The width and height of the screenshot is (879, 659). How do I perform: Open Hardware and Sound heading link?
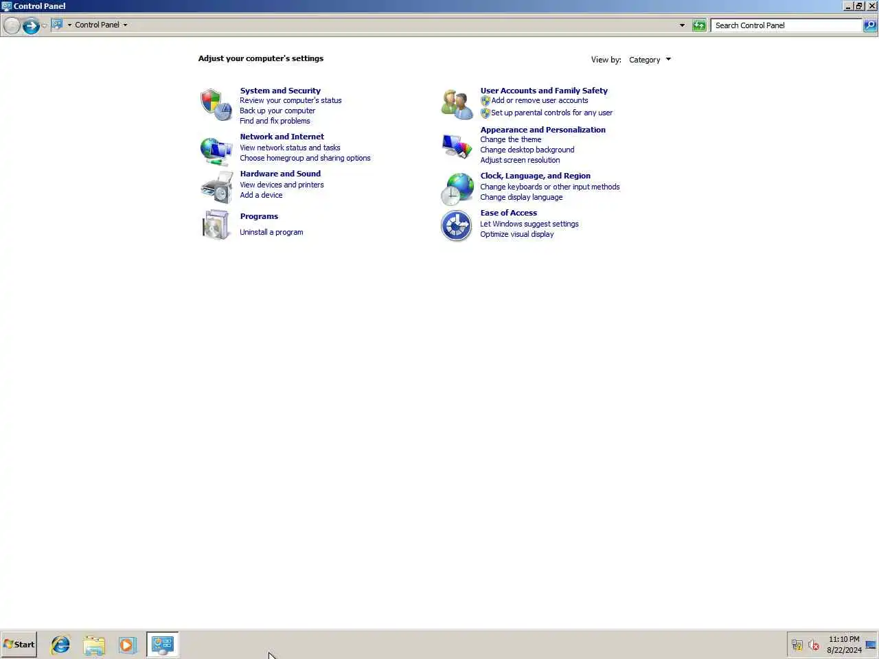280,174
